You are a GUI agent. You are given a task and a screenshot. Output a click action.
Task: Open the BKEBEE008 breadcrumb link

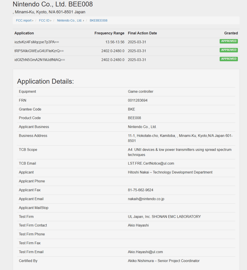coord(98,21)
